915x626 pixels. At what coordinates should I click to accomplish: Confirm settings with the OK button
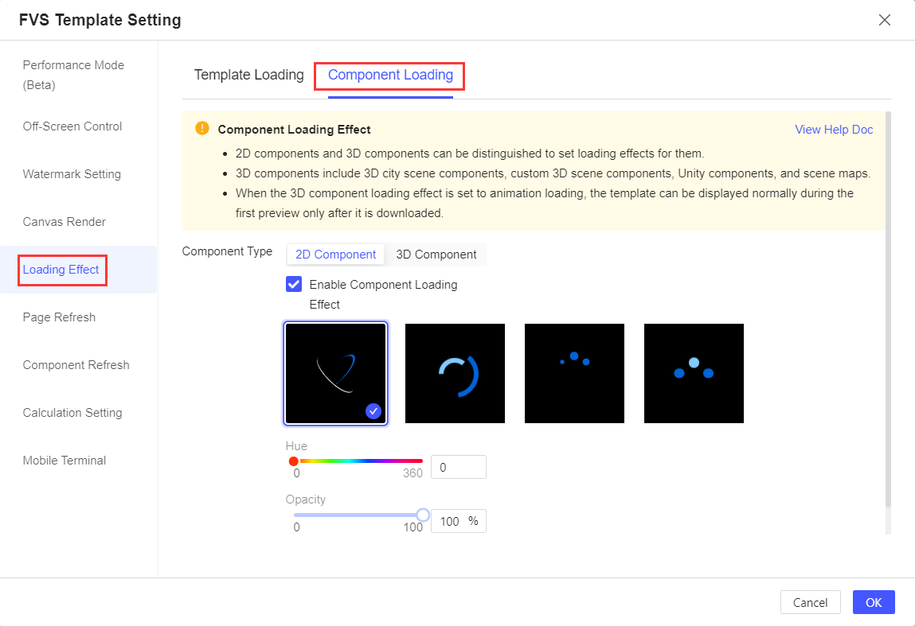click(x=874, y=602)
